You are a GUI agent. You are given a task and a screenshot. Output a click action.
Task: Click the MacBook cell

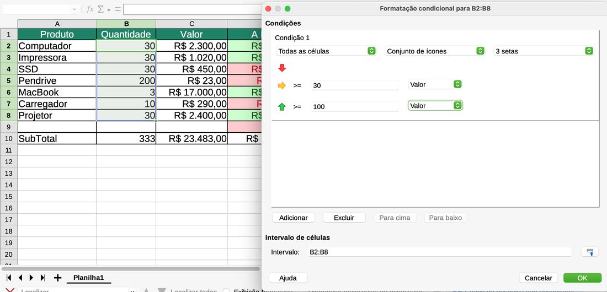tap(57, 92)
